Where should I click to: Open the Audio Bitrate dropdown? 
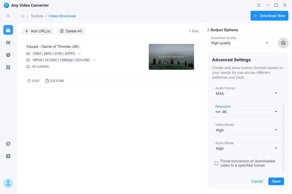point(247,148)
